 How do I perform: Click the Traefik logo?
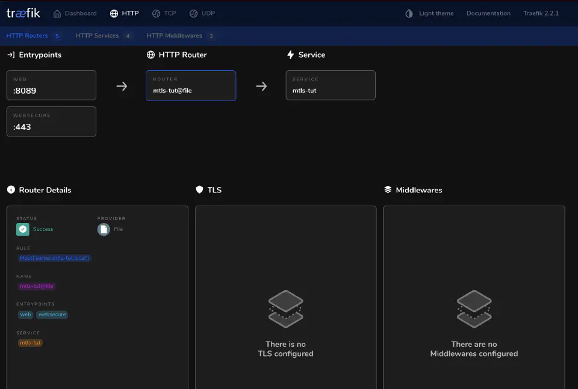click(23, 13)
